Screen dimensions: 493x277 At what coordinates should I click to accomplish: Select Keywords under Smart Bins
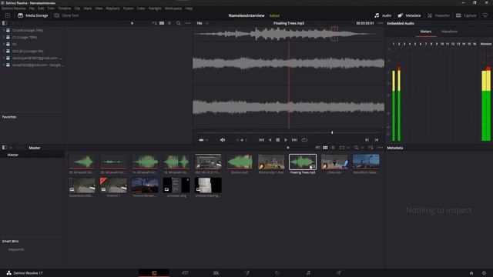(x=16, y=249)
